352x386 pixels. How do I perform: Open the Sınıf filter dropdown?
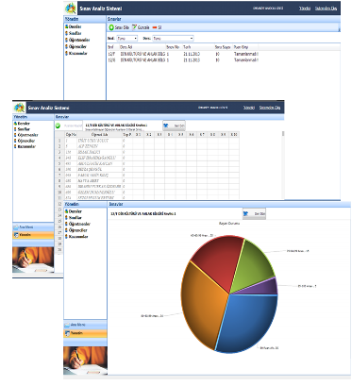click(x=127, y=38)
